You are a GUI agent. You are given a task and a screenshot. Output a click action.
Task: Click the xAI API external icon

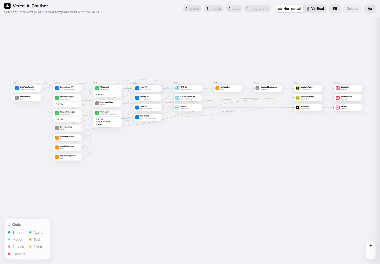(338, 107)
